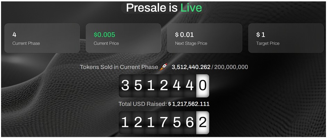Click the $ 1 target value
This screenshot has height=138, width=327.
(x=261, y=35)
